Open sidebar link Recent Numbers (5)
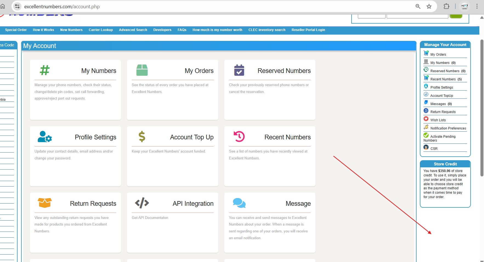The image size is (484, 262). click(446, 79)
